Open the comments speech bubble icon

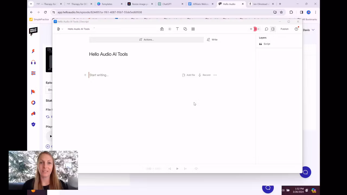point(266,29)
